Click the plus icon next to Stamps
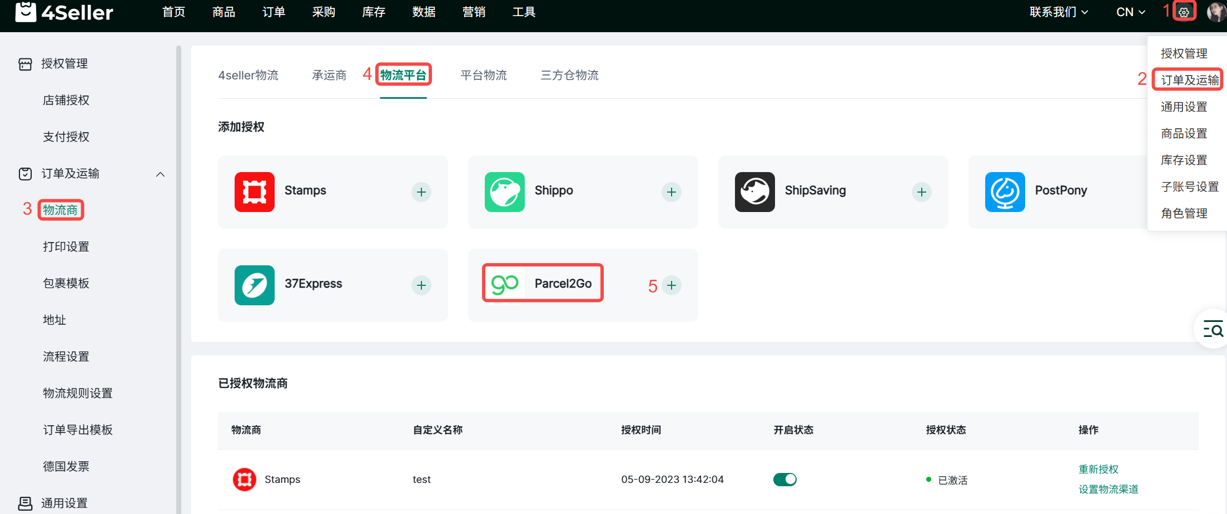 tap(421, 192)
